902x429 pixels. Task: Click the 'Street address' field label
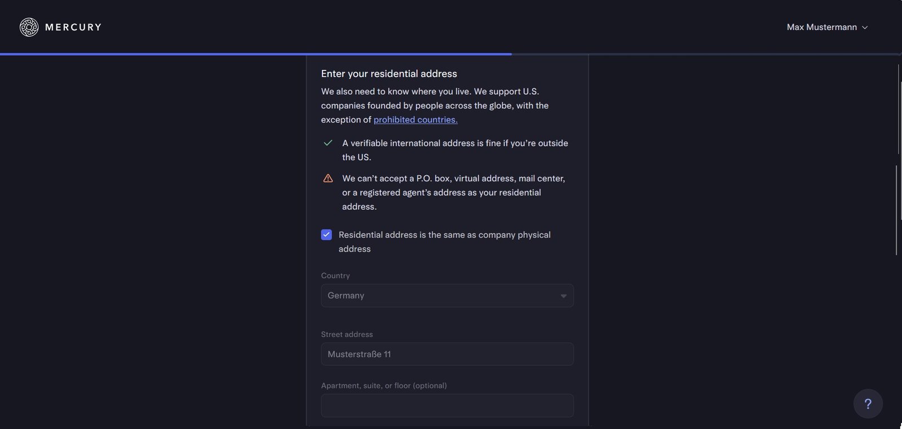tap(347, 334)
